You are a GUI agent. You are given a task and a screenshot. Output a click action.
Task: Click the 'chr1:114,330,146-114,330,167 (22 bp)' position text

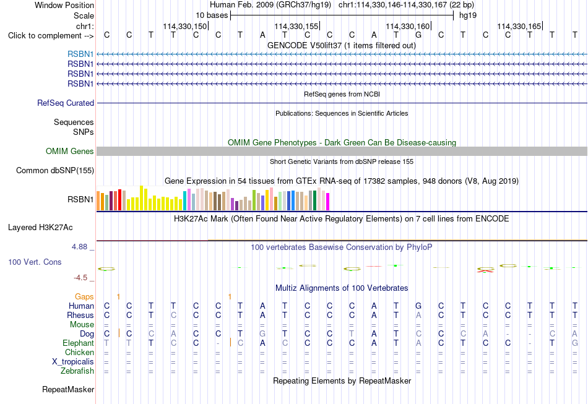406,5
